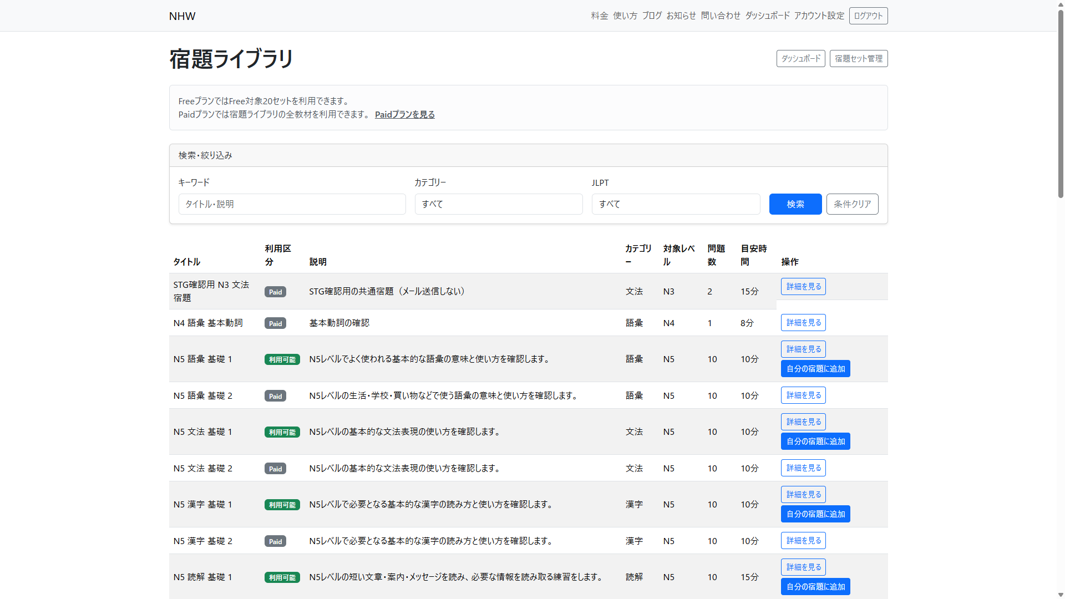1065x599 pixels.
Task: View details for N5 漢字 基礎 1
Action: click(x=803, y=494)
